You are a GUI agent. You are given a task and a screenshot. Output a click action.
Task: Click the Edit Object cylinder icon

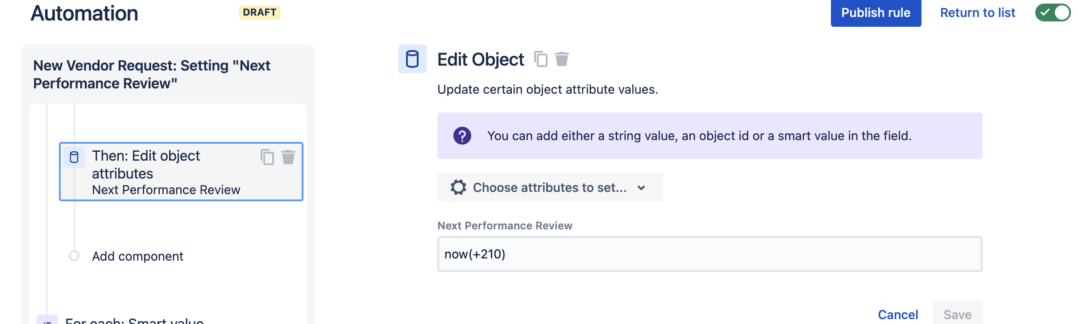[x=412, y=59]
